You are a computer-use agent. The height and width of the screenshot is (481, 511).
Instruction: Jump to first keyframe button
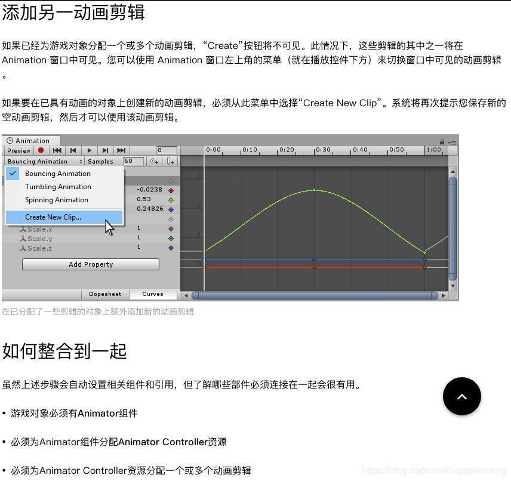click(x=57, y=150)
